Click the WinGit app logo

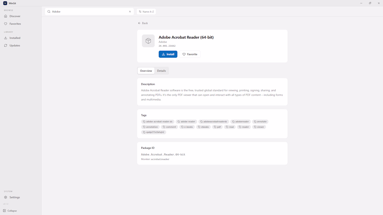tap(5, 3)
